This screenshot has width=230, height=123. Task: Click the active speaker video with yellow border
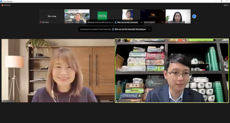[172, 71]
